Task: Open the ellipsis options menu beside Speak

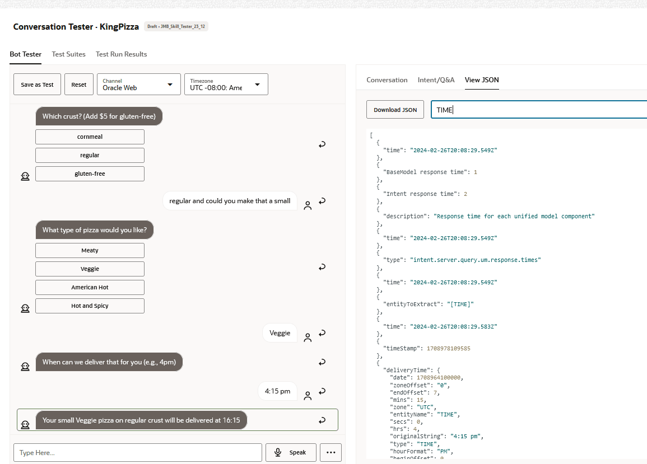Action: [331, 452]
